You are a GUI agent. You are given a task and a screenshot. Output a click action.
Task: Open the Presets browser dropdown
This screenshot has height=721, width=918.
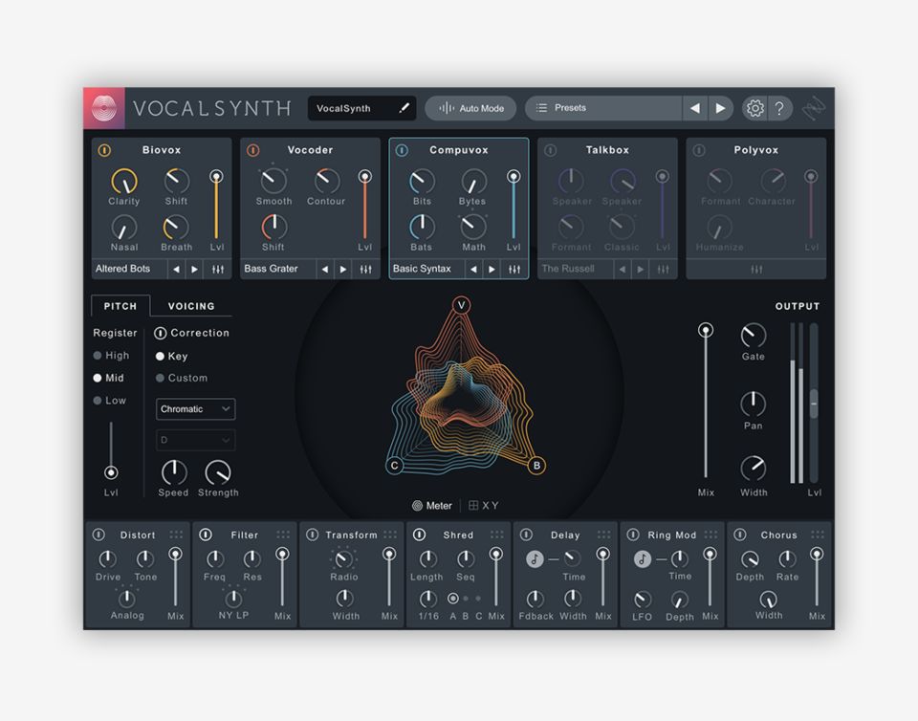point(602,108)
